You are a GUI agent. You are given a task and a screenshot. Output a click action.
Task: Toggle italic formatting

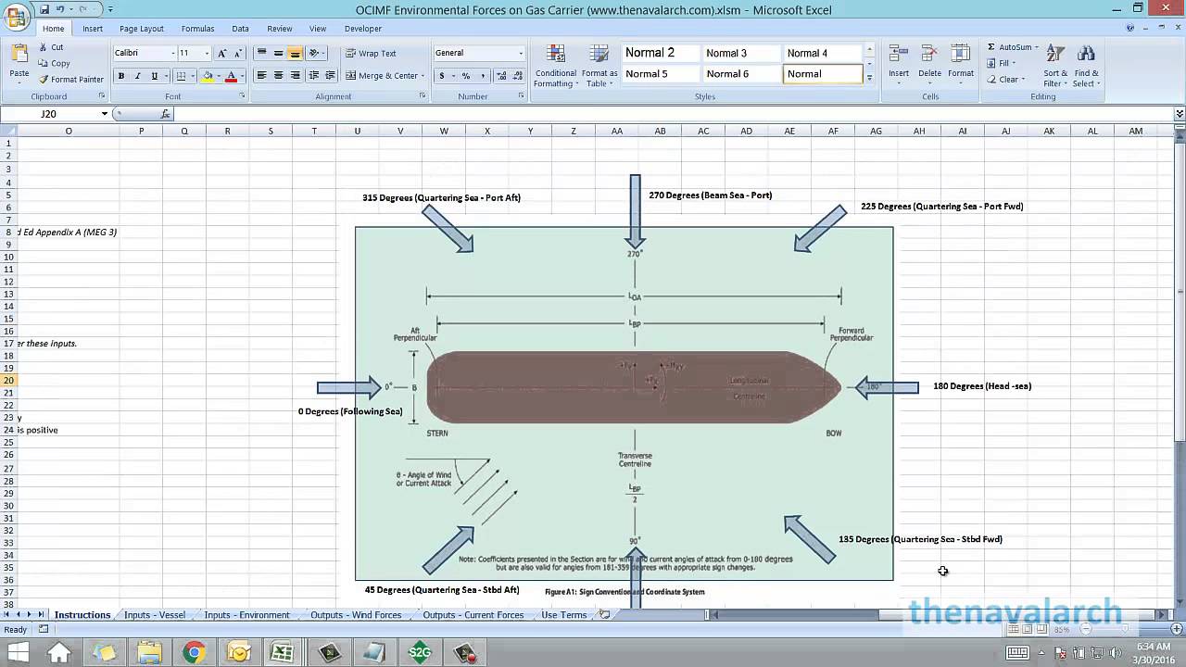pos(137,76)
